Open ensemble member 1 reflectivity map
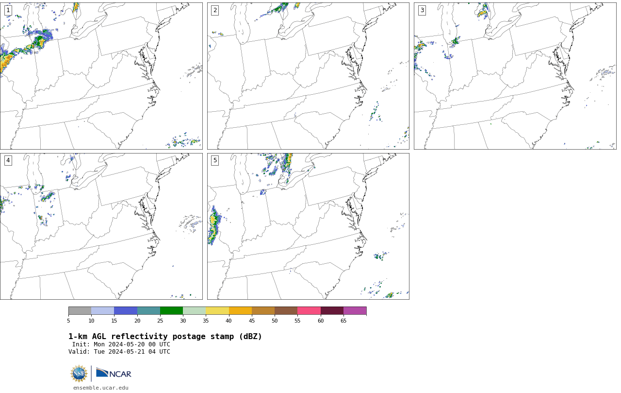This screenshot has height=393, width=621. pyautogui.click(x=101, y=76)
